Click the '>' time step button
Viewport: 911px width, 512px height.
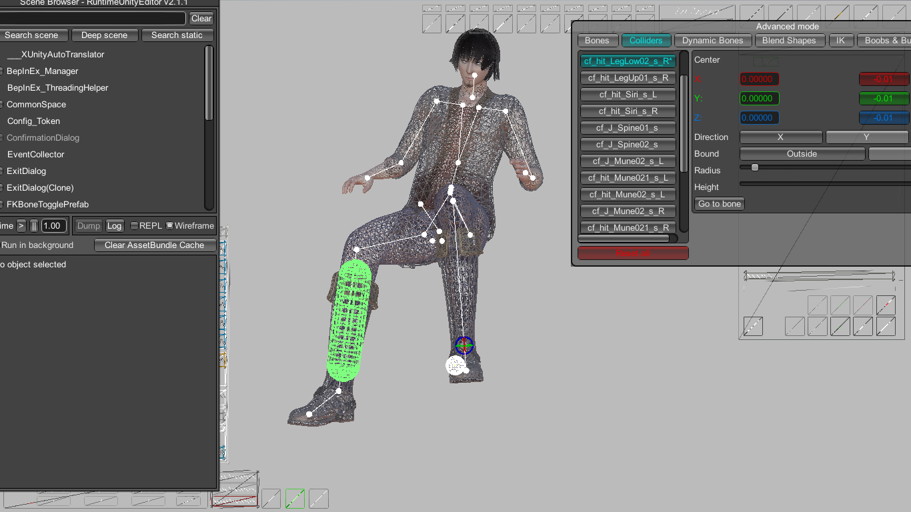tap(21, 226)
